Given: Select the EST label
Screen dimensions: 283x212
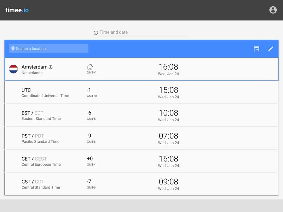Looking at the screenshot, I should (x=26, y=113).
